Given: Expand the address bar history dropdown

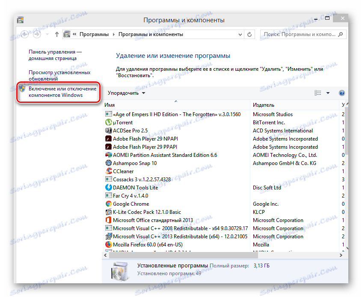Looking at the screenshot, I should pos(240,34).
